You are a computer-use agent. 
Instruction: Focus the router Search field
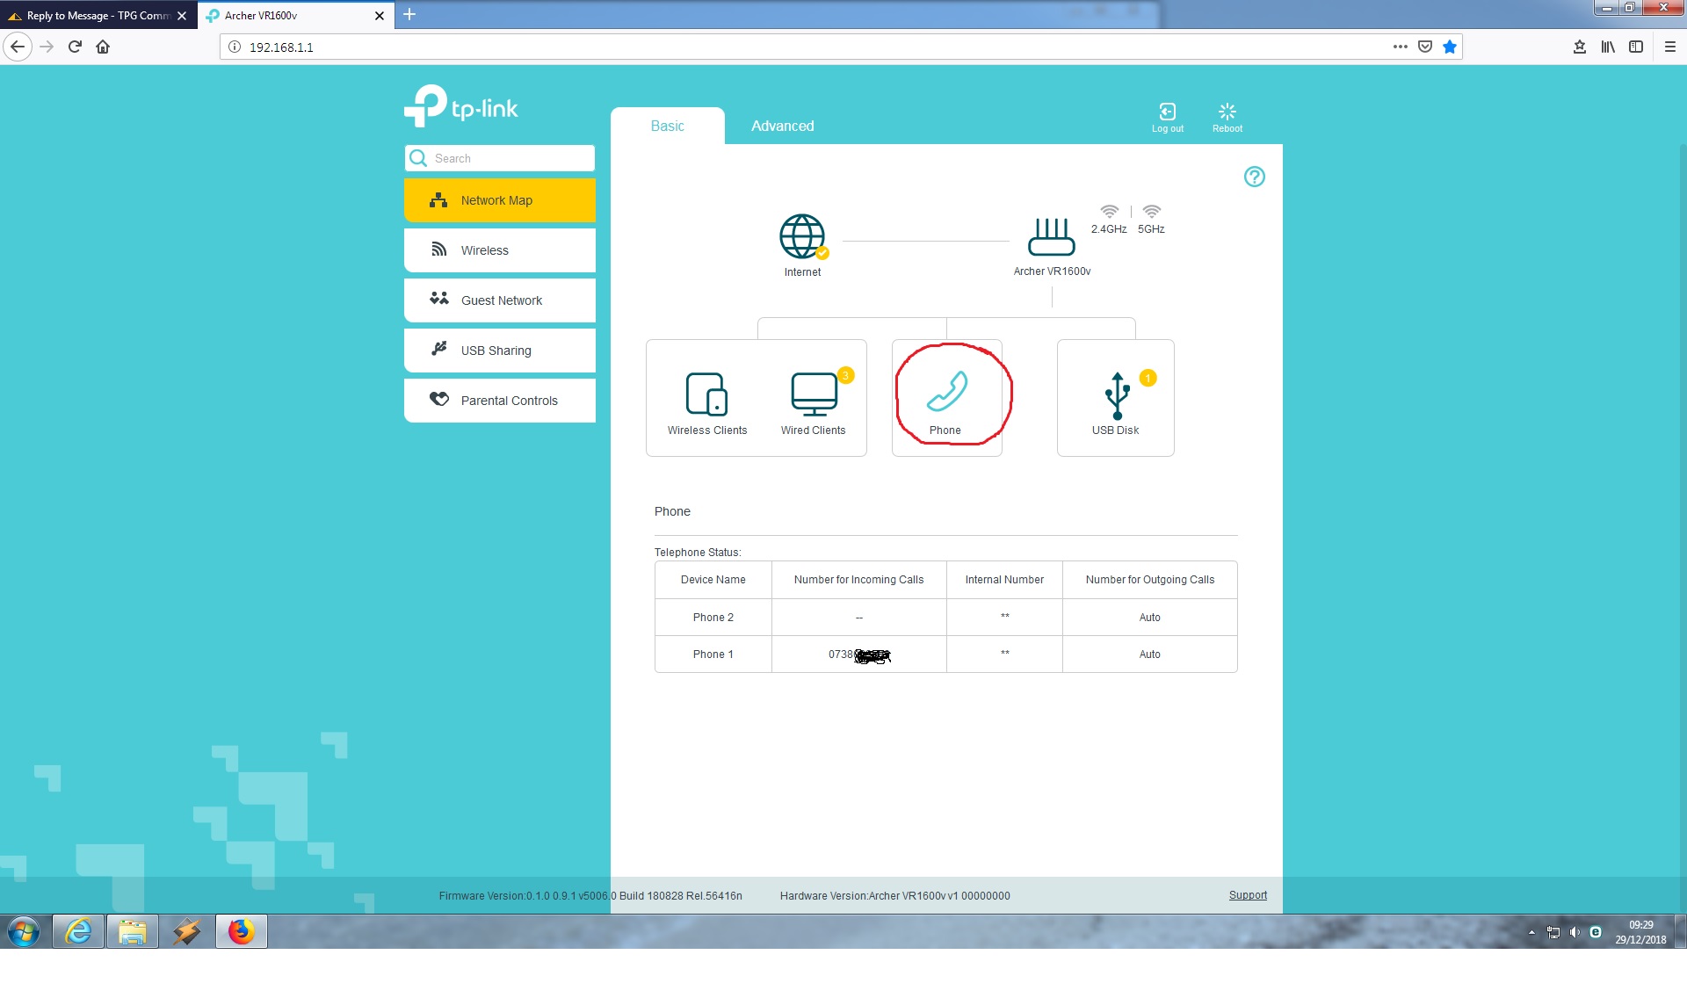pos(500,158)
